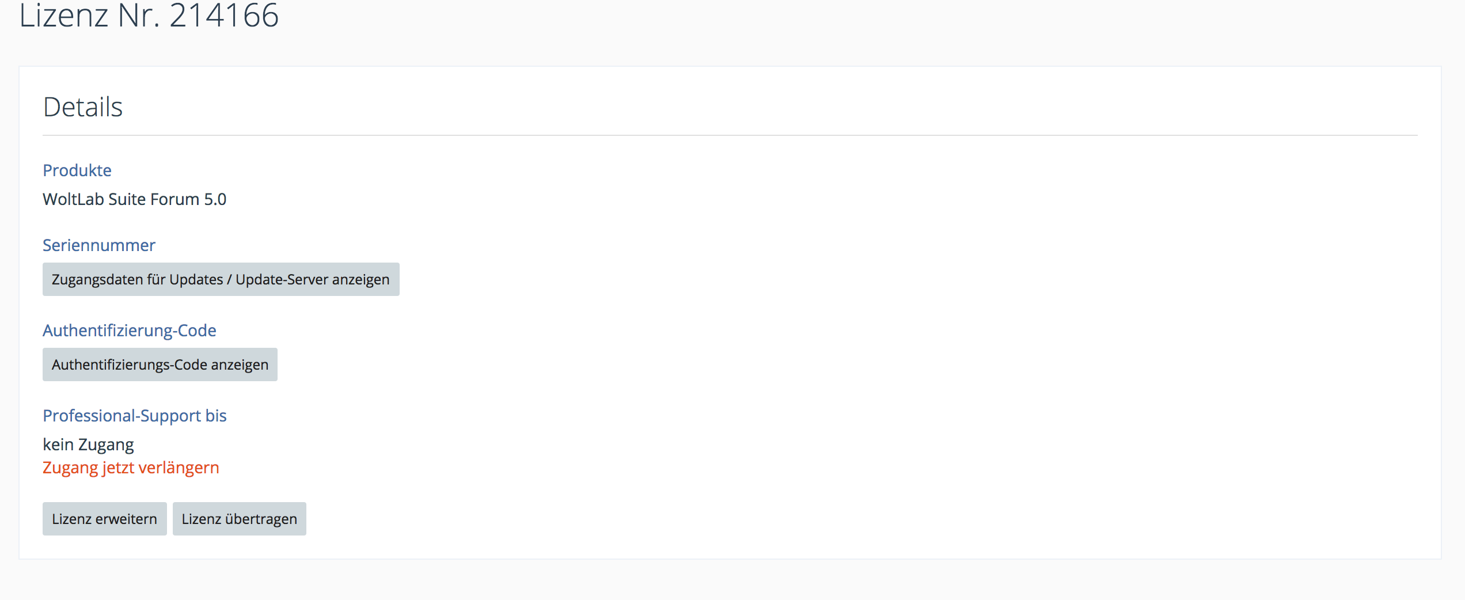Select the Produkte label
The height and width of the screenshot is (600, 1465).
[x=77, y=170]
